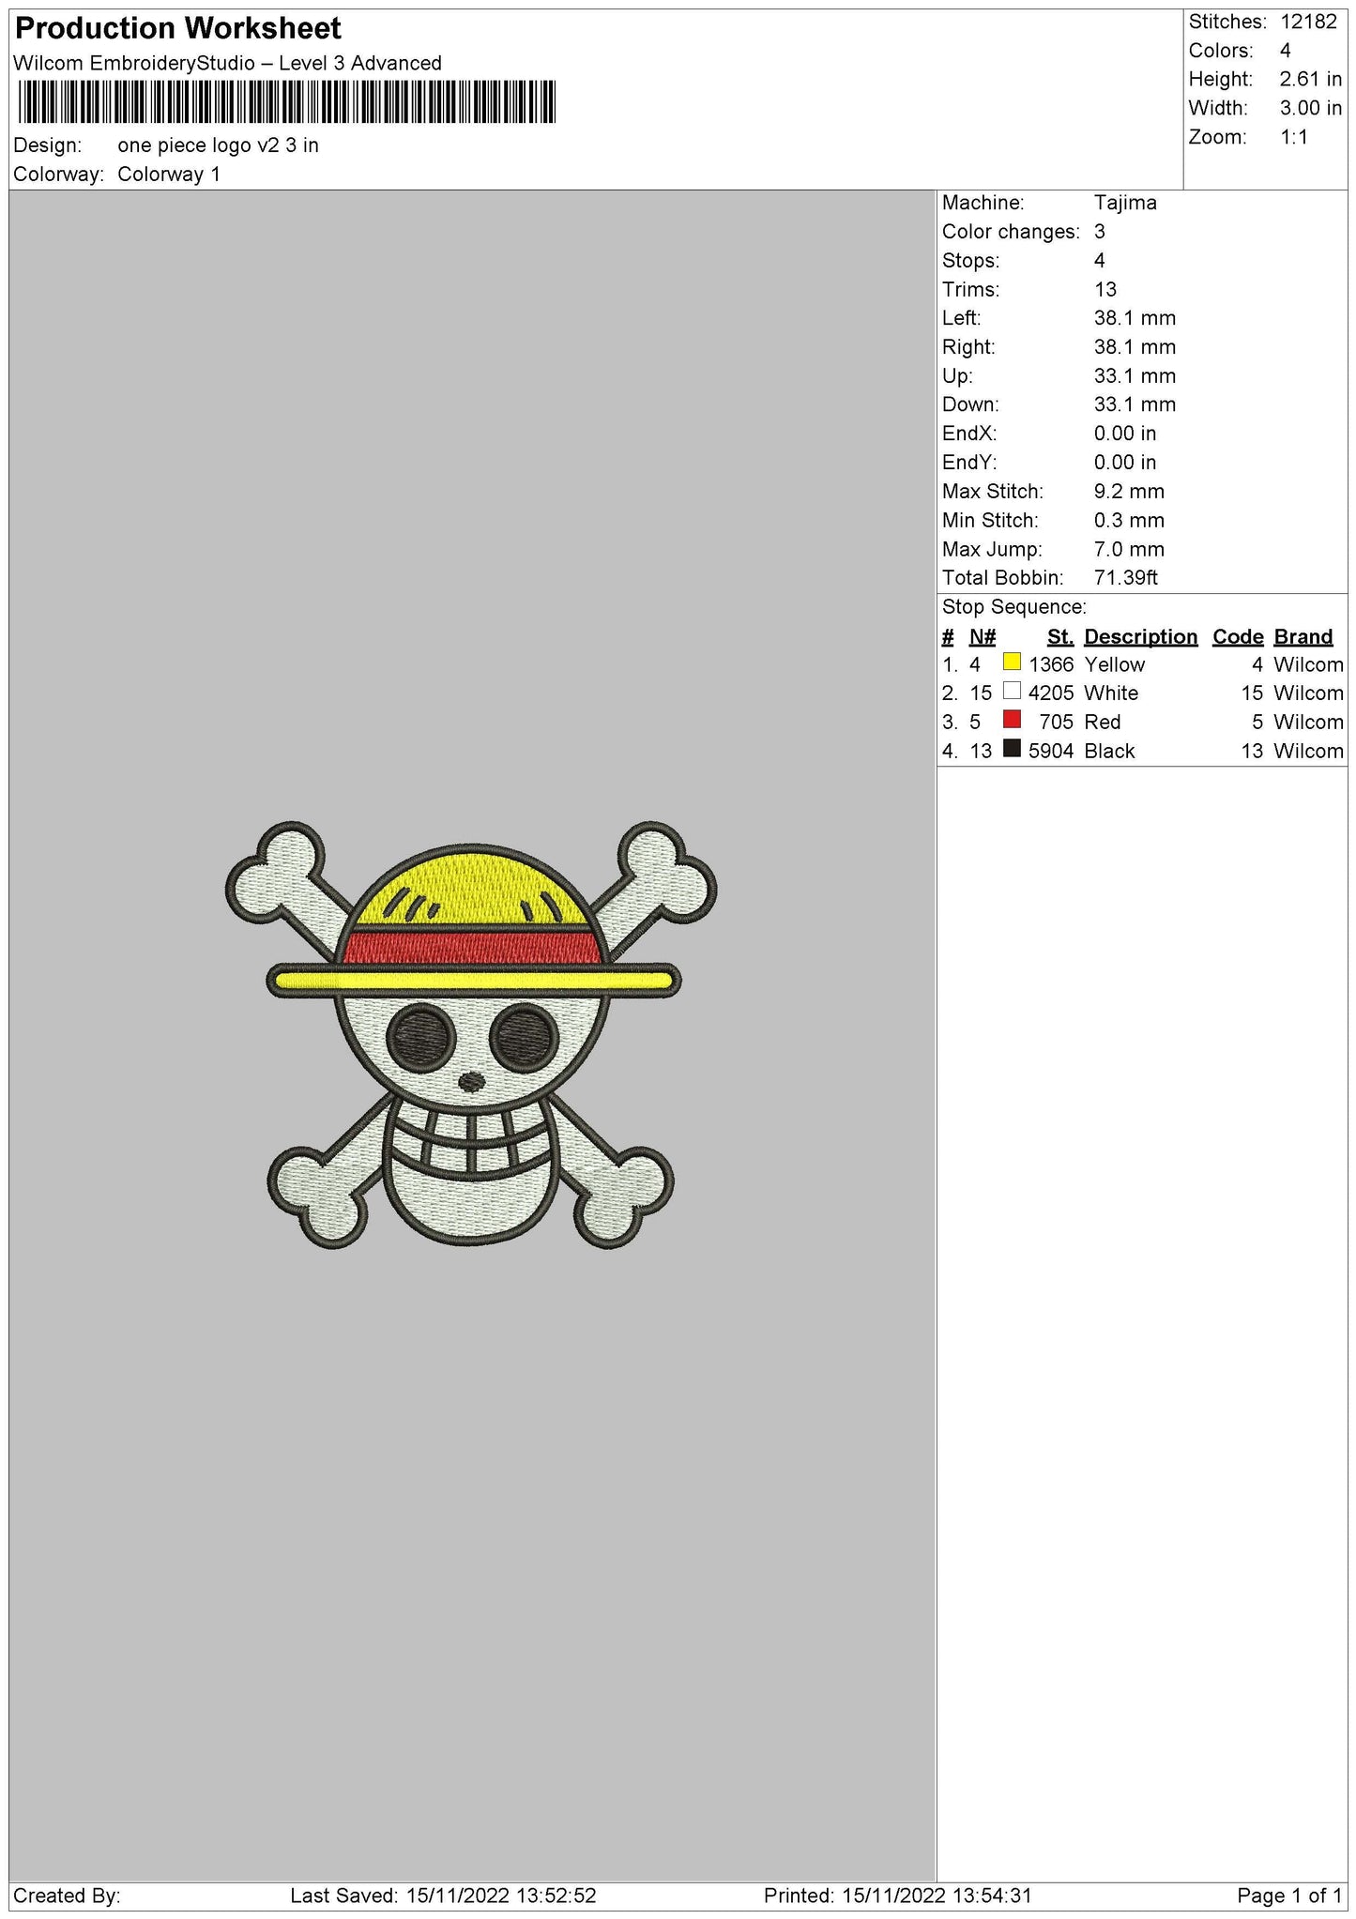This screenshot has height=1919, width=1356.
Task: Click the White thread color swatch
Action: click(1012, 691)
